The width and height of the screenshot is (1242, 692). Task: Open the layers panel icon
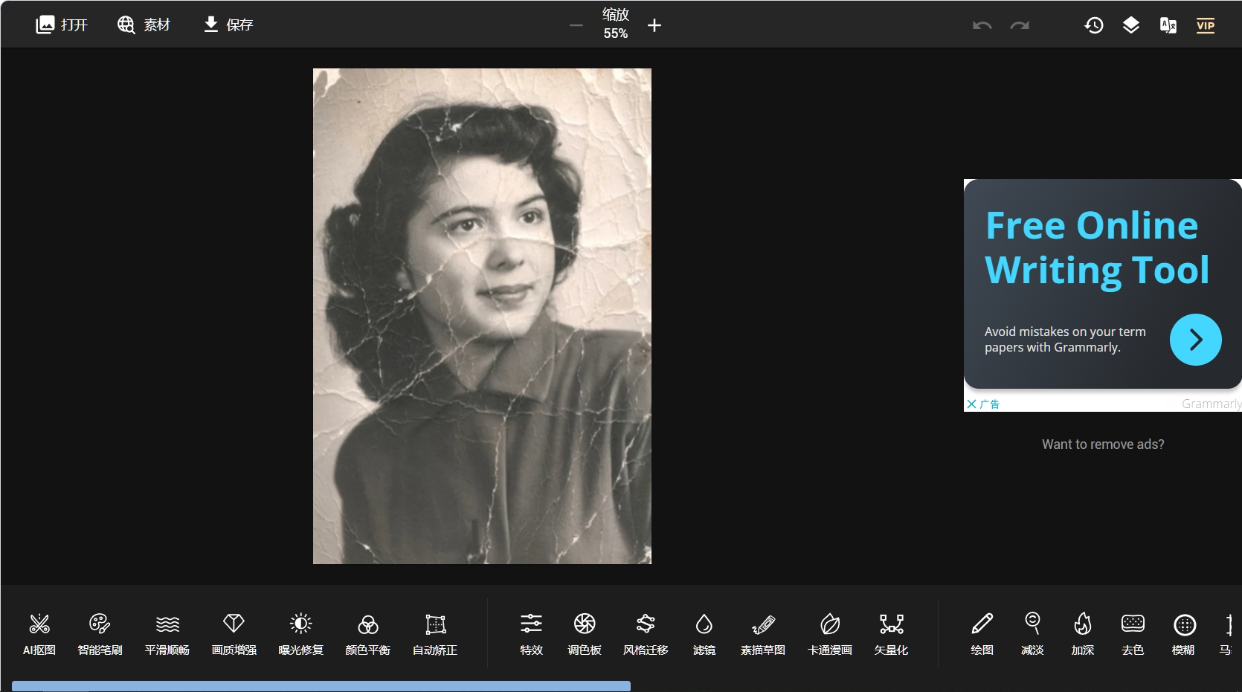(x=1130, y=25)
